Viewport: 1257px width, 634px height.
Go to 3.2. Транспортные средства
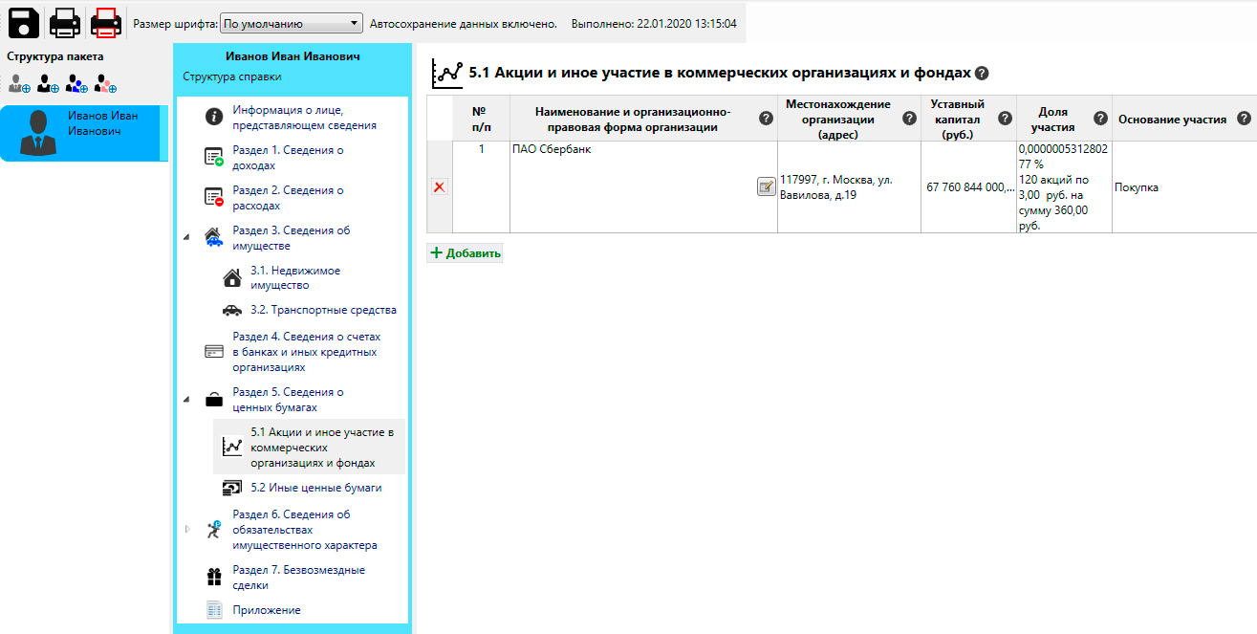(323, 310)
